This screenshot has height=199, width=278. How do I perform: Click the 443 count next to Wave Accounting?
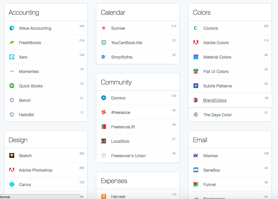(x=82, y=26)
